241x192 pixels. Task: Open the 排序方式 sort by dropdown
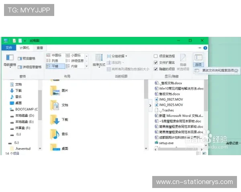coord(99,61)
